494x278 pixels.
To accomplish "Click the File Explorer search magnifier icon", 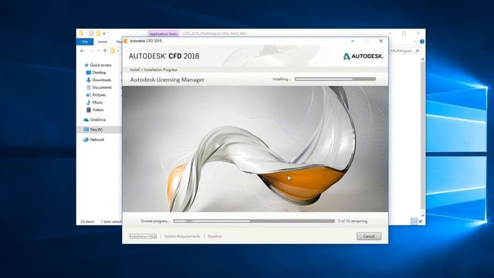I will tap(418, 51).
